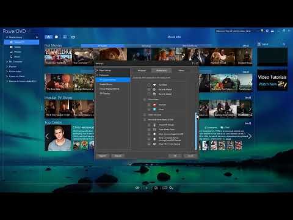Toggle the Vimeo checkbox
The height and width of the screenshot is (220, 293).
point(149,109)
